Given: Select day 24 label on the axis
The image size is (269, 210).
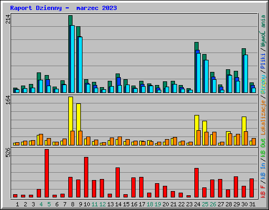Looking at the screenshot, I should [x=197, y=204].
